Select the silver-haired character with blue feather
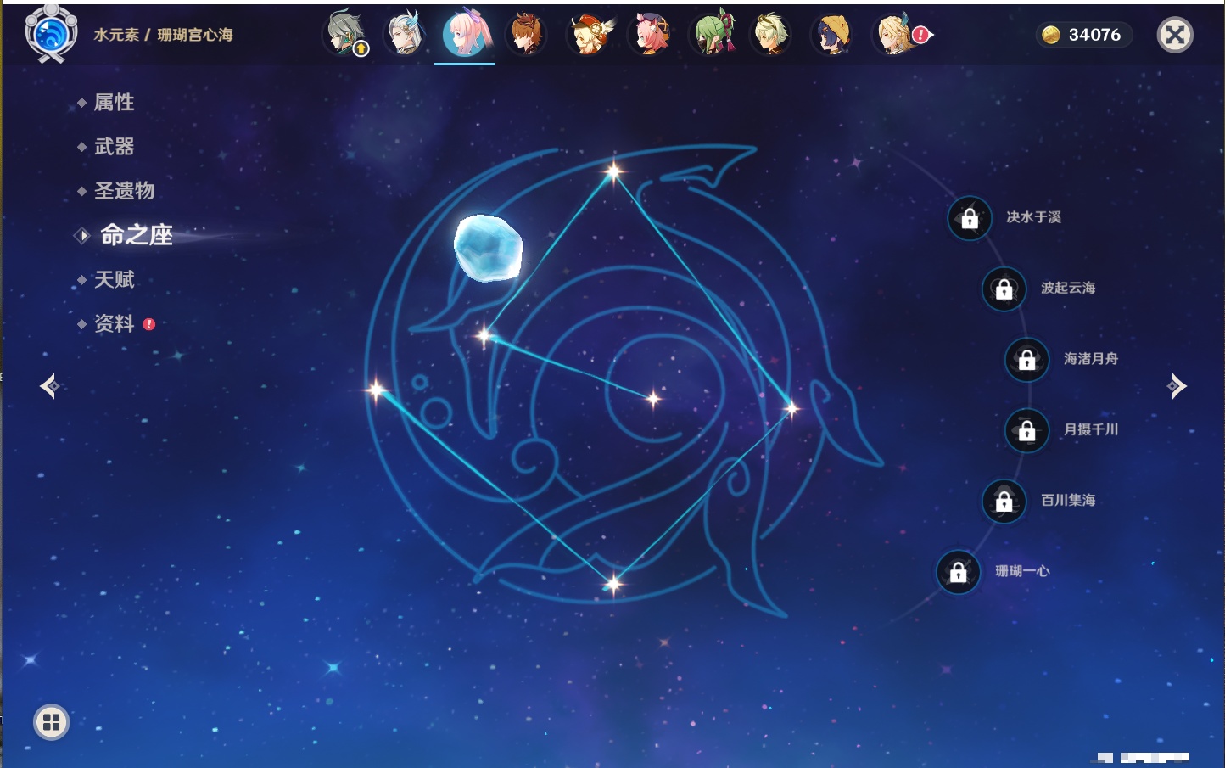The image size is (1225, 768). (405, 34)
